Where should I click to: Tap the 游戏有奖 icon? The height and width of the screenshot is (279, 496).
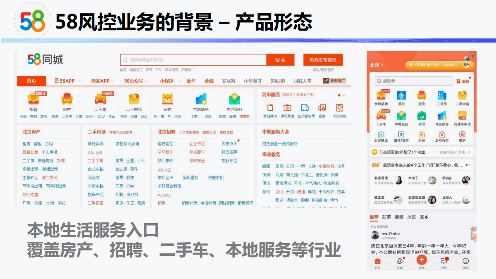pos(442,134)
